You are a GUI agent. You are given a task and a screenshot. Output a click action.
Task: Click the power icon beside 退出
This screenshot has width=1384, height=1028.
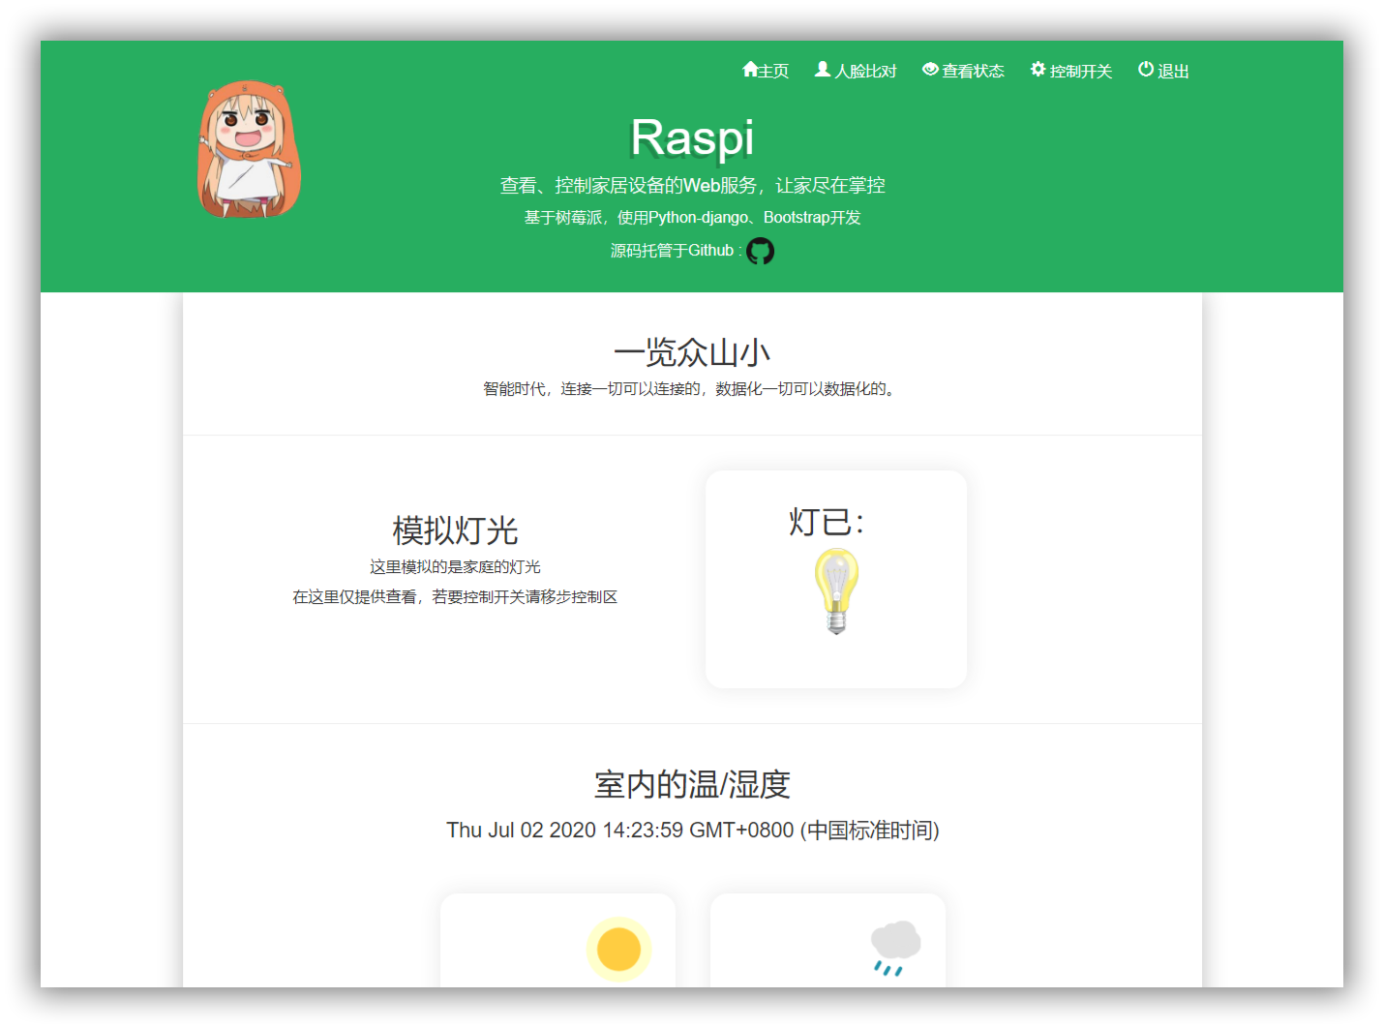pyautogui.click(x=1146, y=70)
